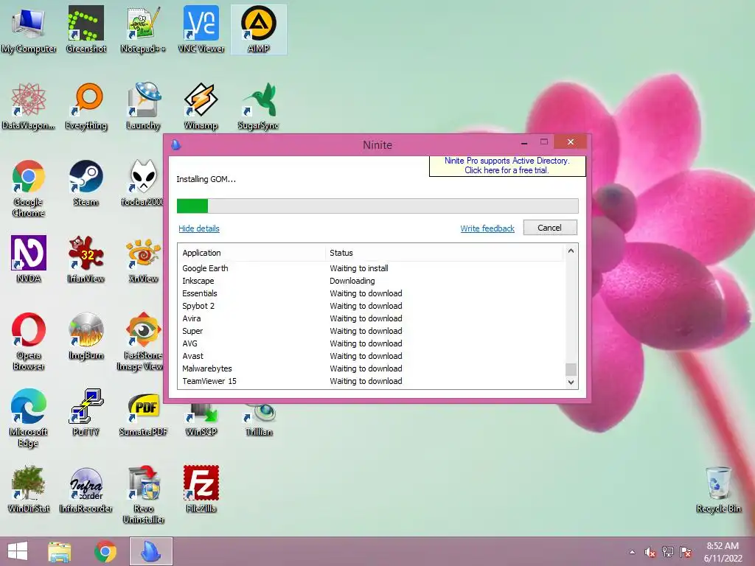Click the list scrollbar up arrow
This screenshot has width=755, height=566.
571,251
